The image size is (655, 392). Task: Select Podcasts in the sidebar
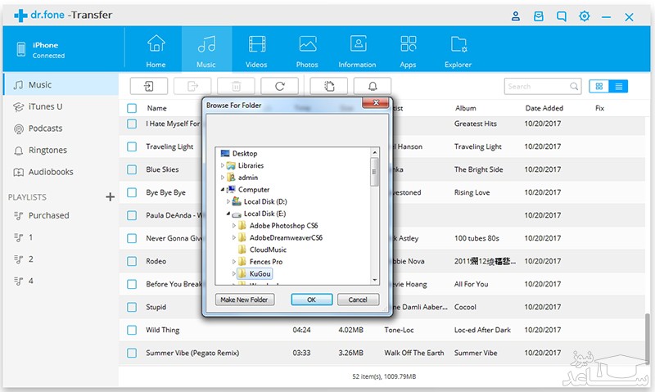pos(45,128)
